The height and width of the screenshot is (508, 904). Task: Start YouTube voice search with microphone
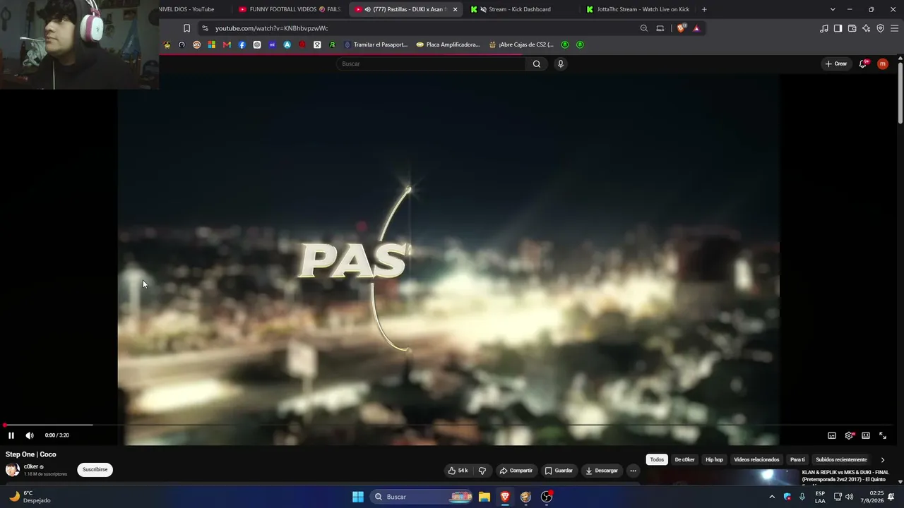(561, 64)
